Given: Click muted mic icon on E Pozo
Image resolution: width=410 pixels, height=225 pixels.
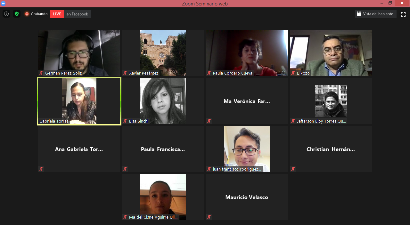Looking at the screenshot, I should 293,73.
